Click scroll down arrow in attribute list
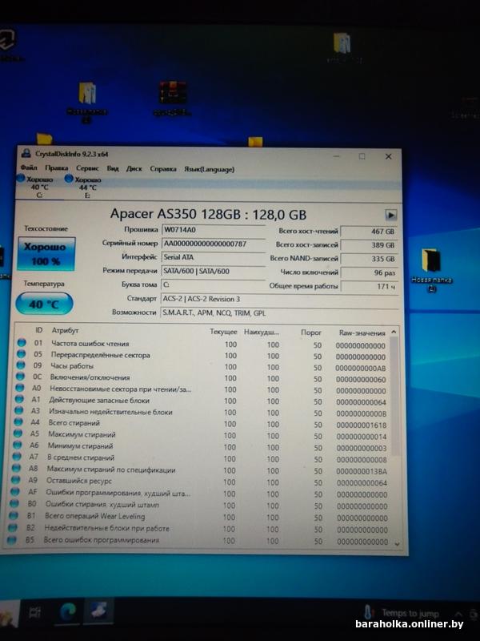 tap(397, 544)
